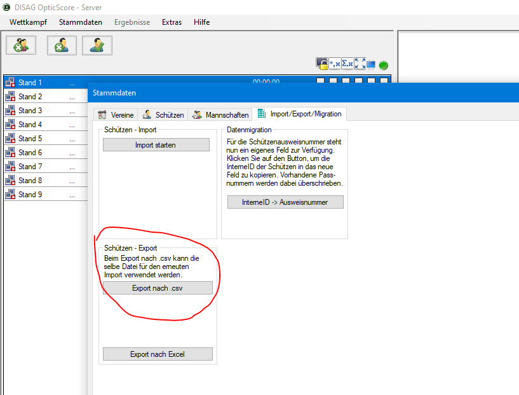This screenshot has width=519, height=395.
Task: Click the remove all shooters toolbar icon
Action: tap(21, 45)
